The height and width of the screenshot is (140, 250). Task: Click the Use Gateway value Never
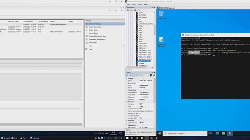click(x=146, y=122)
